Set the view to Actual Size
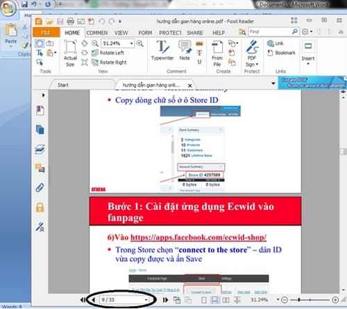This screenshot has width=347, height=309. (x=70, y=53)
